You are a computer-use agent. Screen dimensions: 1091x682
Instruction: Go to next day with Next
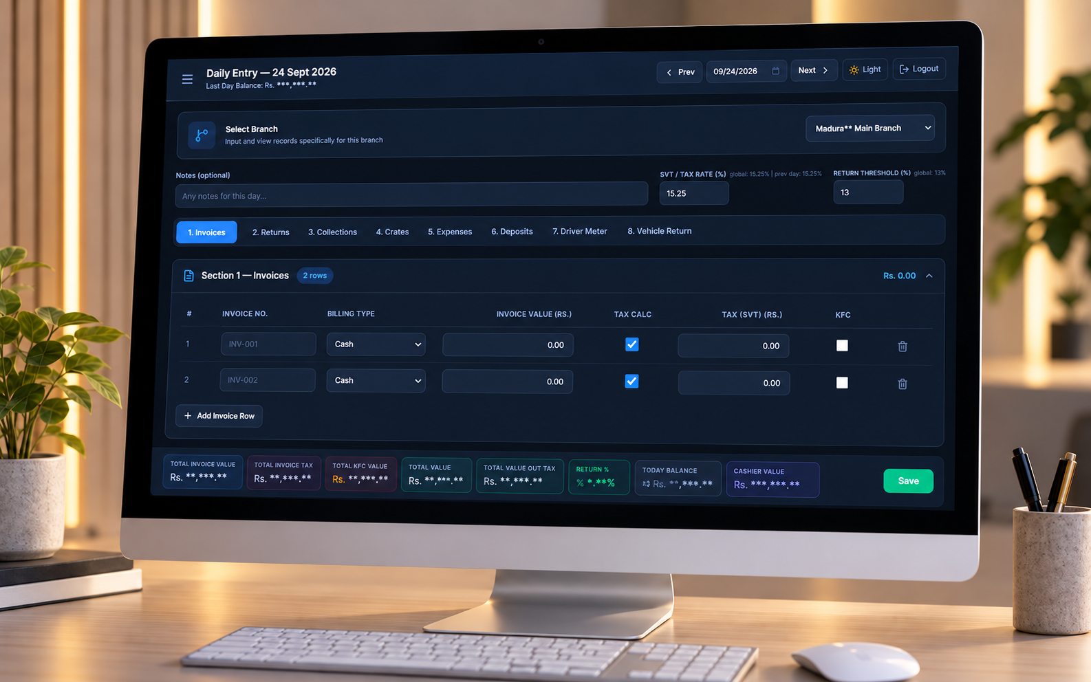click(814, 70)
